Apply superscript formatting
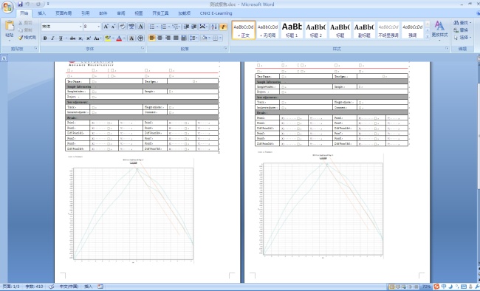Viewport: 480px width, 291px height. 89,38
